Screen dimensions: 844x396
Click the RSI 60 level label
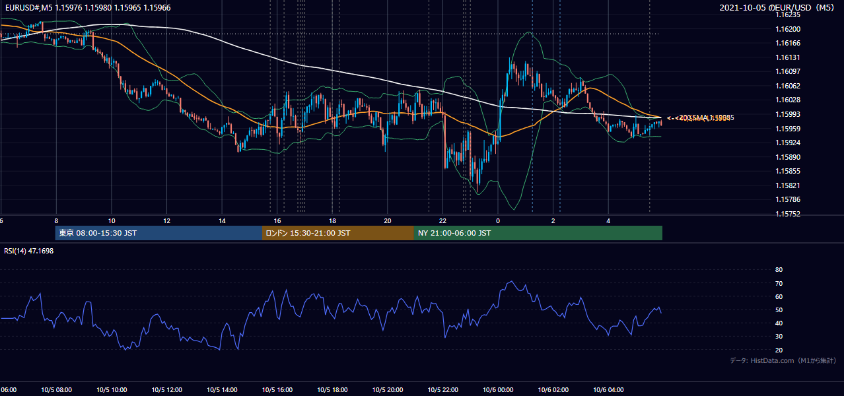[779, 296]
